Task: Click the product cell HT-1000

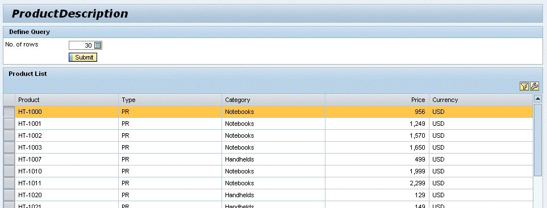Action: (66, 112)
